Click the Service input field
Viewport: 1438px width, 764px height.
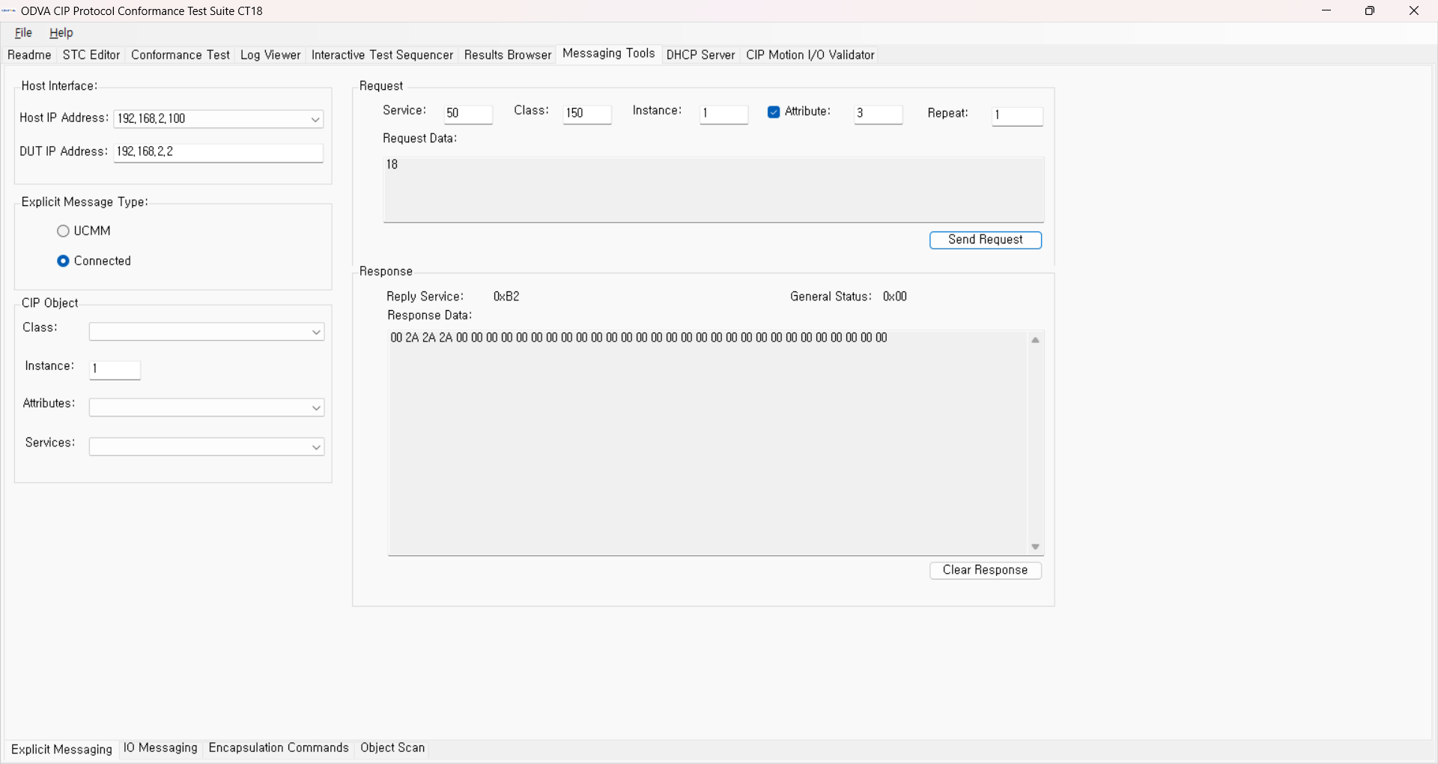pyautogui.click(x=468, y=114)
